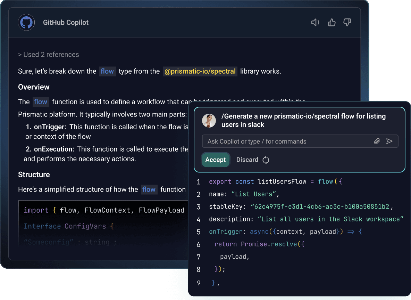Click the 'Overview' heading
Screen dimensions: 411x300
tap(34, 87)
